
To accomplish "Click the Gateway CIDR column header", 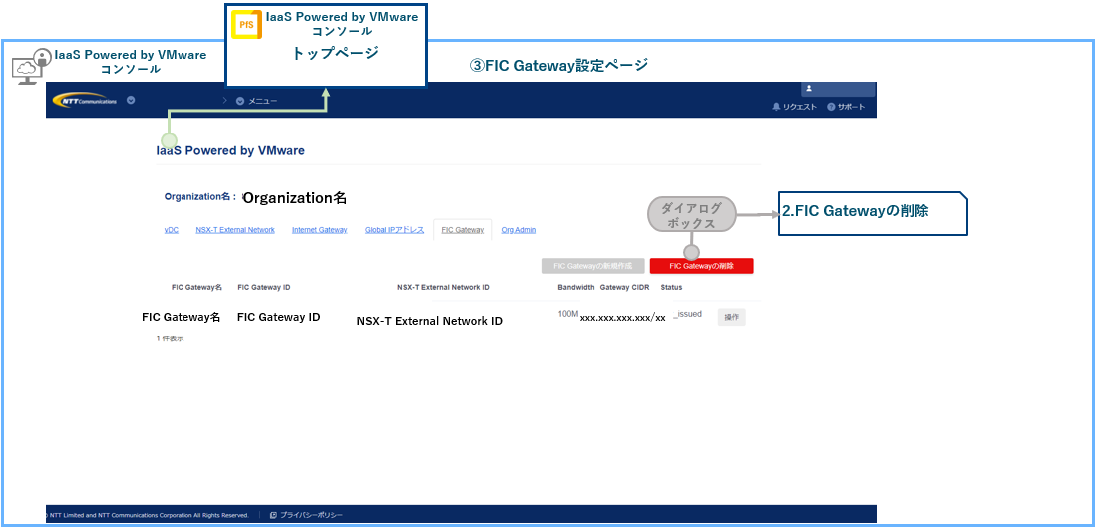I will coord(625,287).
